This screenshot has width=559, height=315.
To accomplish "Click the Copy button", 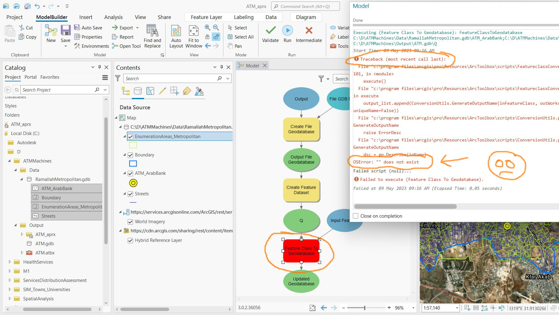I will pos(28,37).
